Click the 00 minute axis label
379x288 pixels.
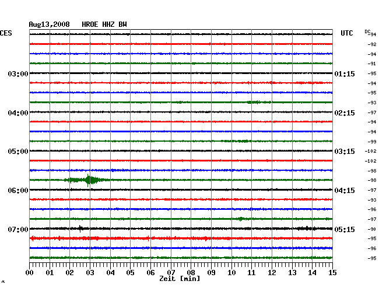point(30,273)
